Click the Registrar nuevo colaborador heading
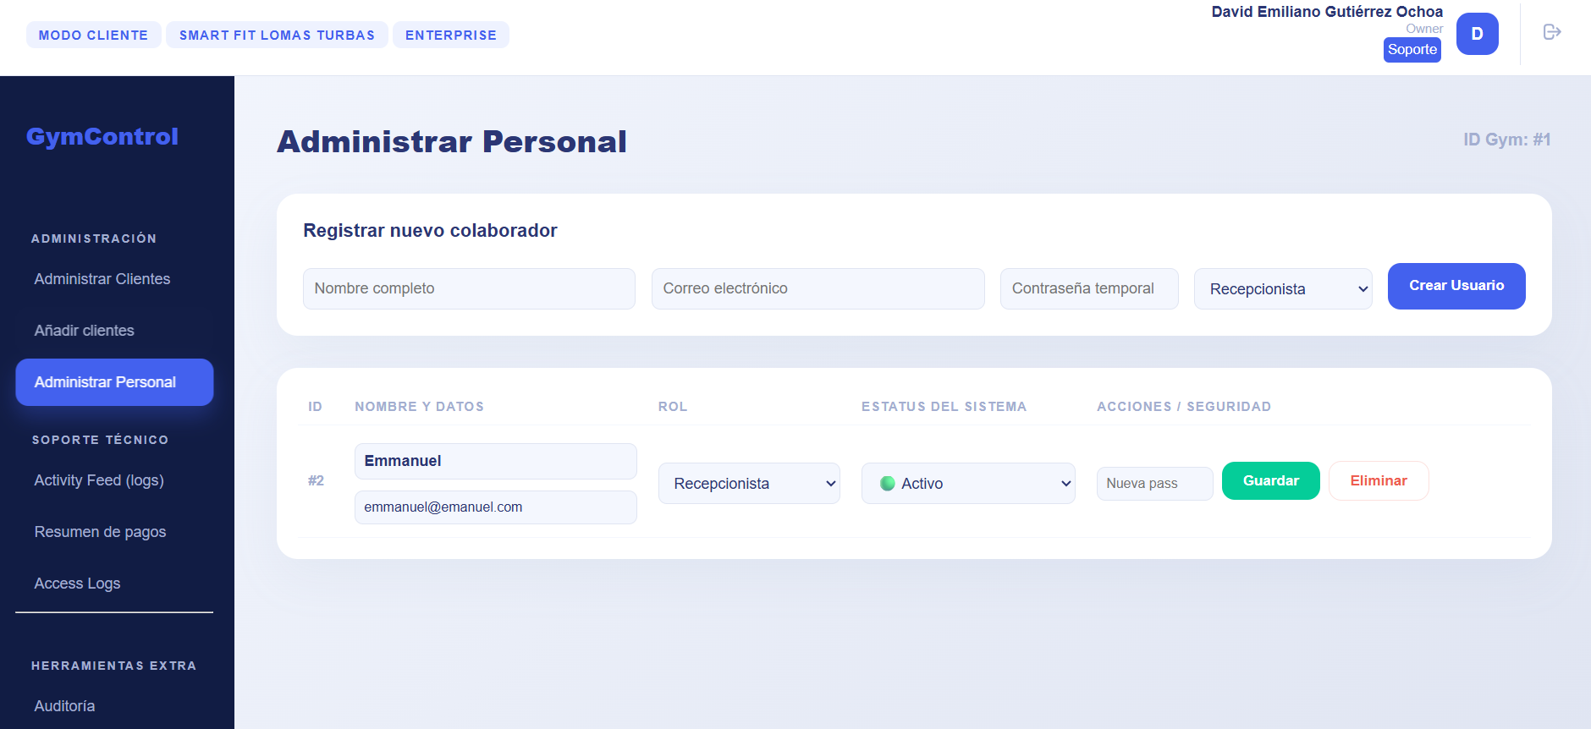1591x729 pixels. [430, 230]
